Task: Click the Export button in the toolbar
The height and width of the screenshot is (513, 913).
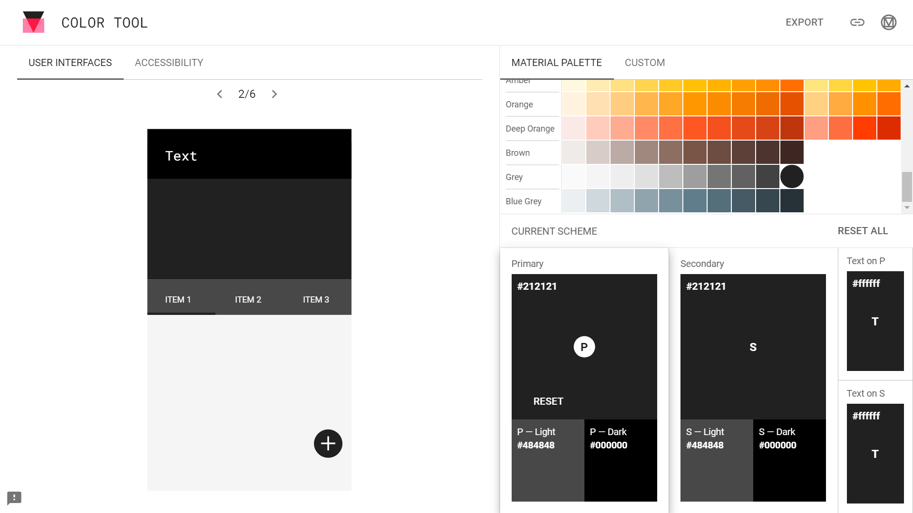Action: point(805,22)
